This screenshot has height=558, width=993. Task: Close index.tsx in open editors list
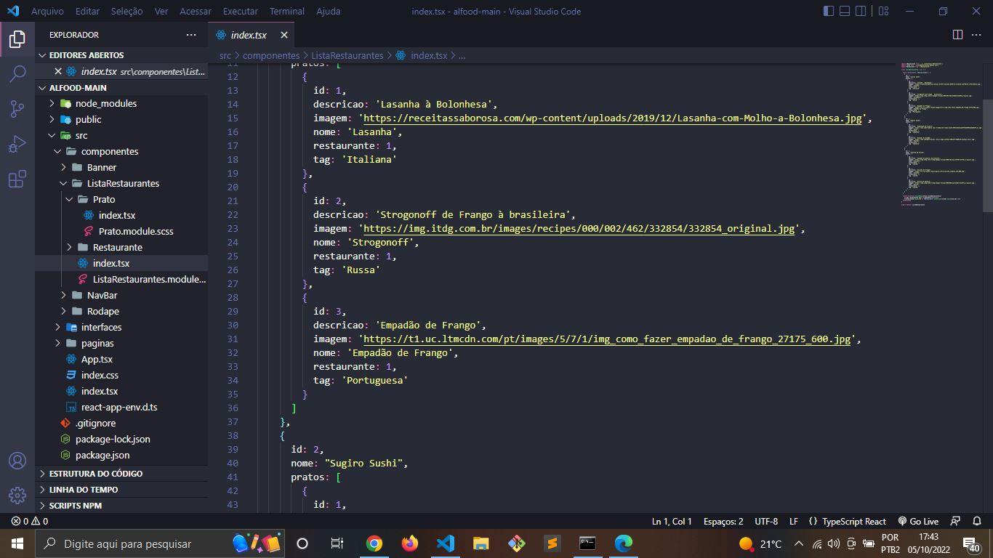(x=58, y=71)
